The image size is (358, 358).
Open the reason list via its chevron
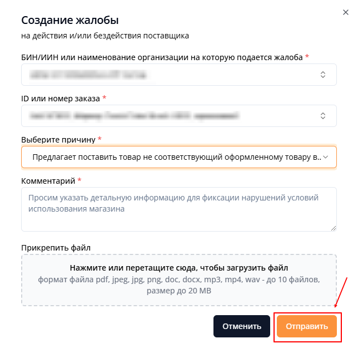pyautogui.click(x=326, y=158)
